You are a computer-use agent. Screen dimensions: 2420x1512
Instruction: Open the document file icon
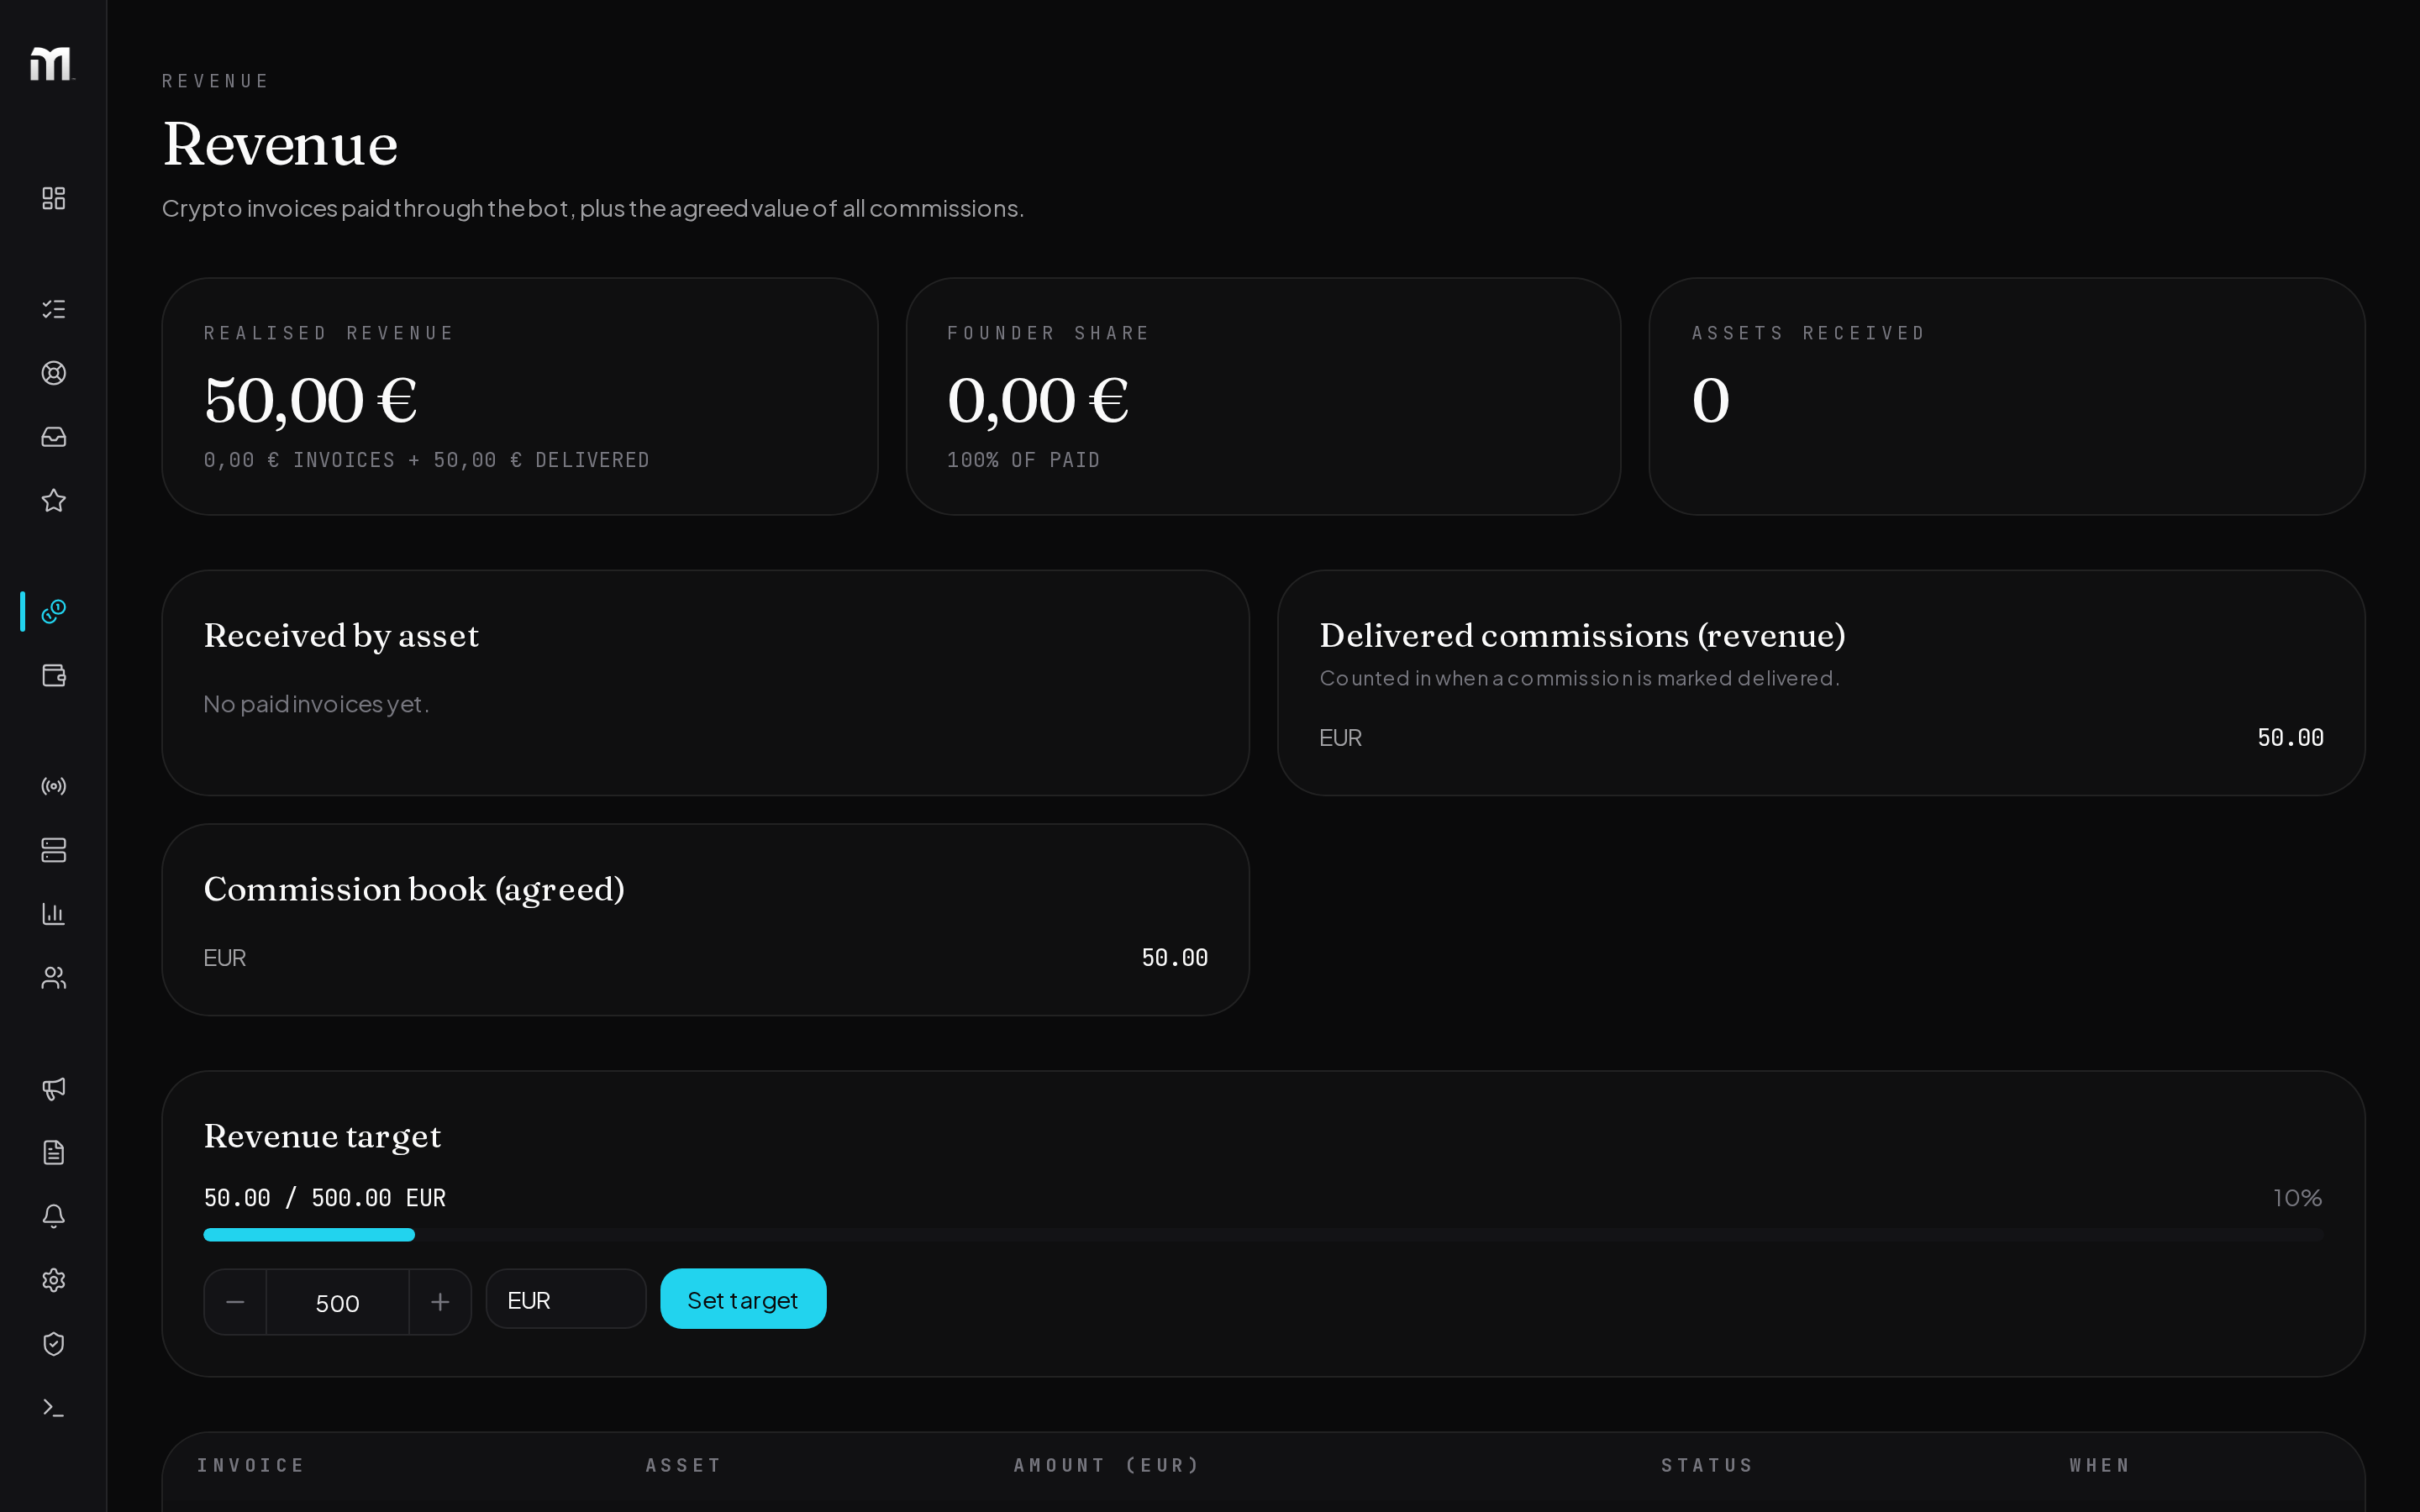tap(54, 1152)
